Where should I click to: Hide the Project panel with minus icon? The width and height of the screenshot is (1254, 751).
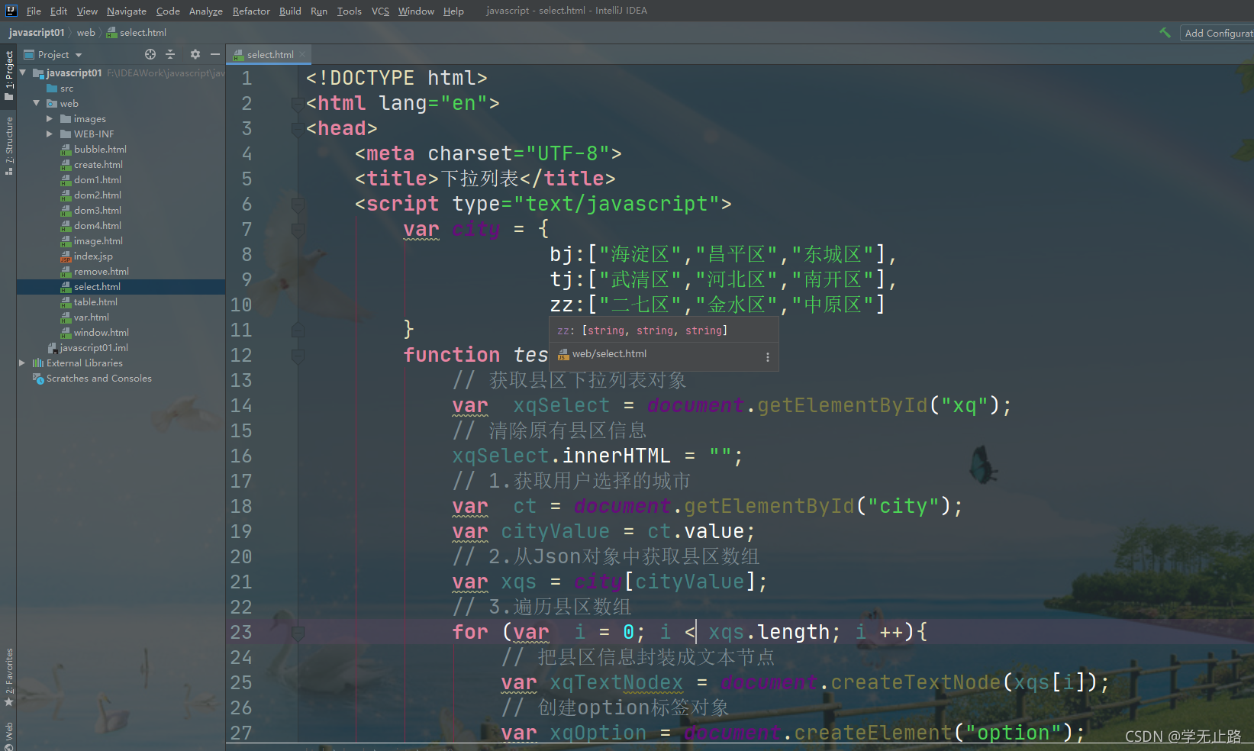click(x=215, y=54)
